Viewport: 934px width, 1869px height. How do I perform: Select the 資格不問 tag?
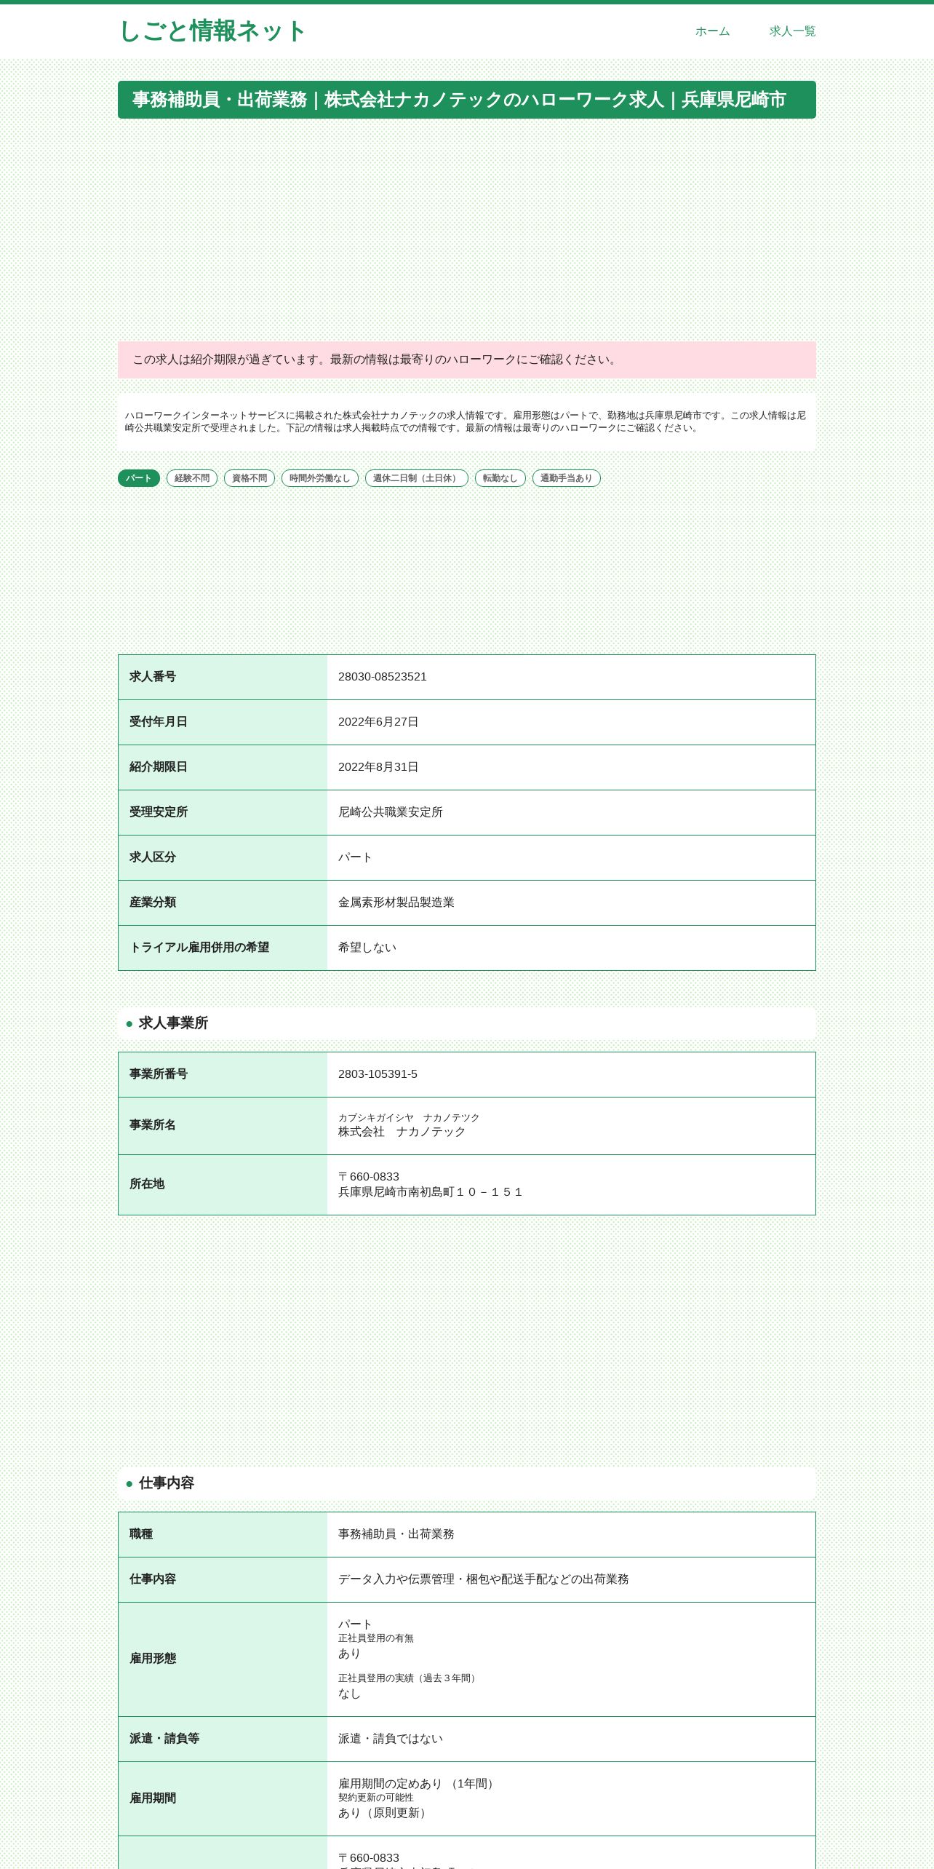(x=250, y=478)
